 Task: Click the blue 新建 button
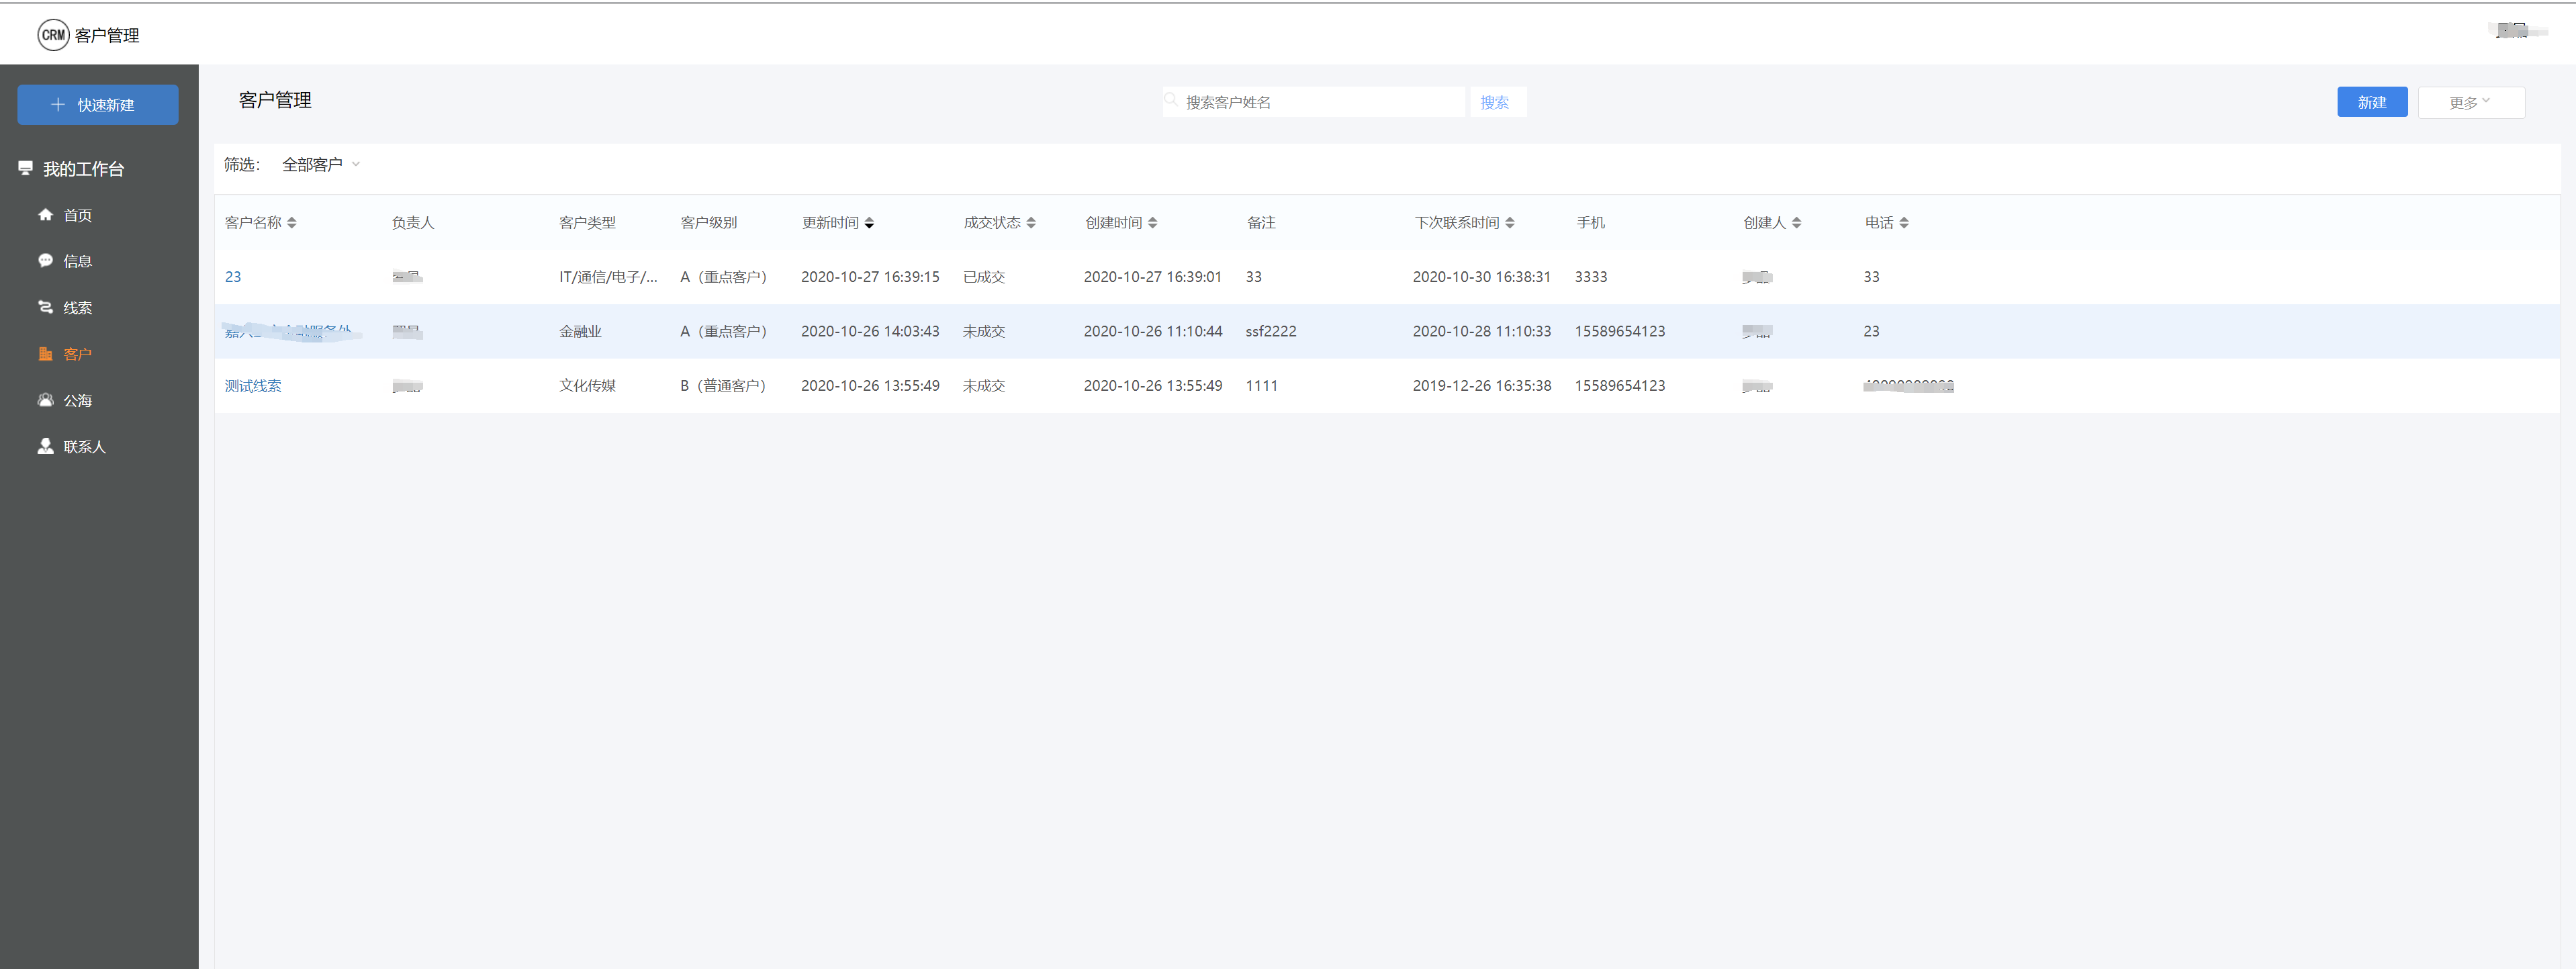click(2371, 102)
